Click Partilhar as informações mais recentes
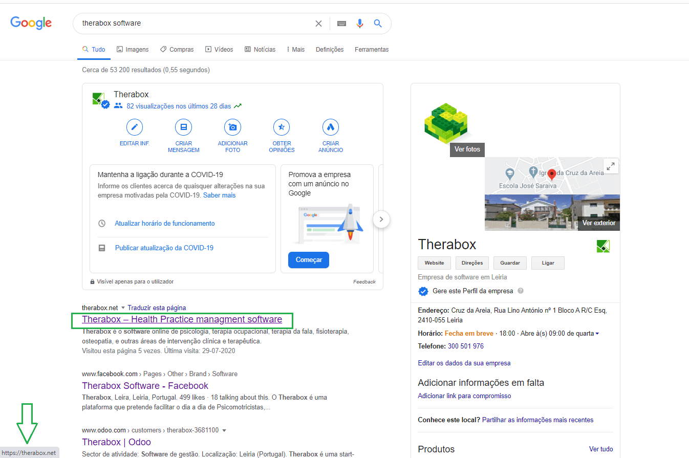Screen dimensions: 689x458 coord(537,420)
